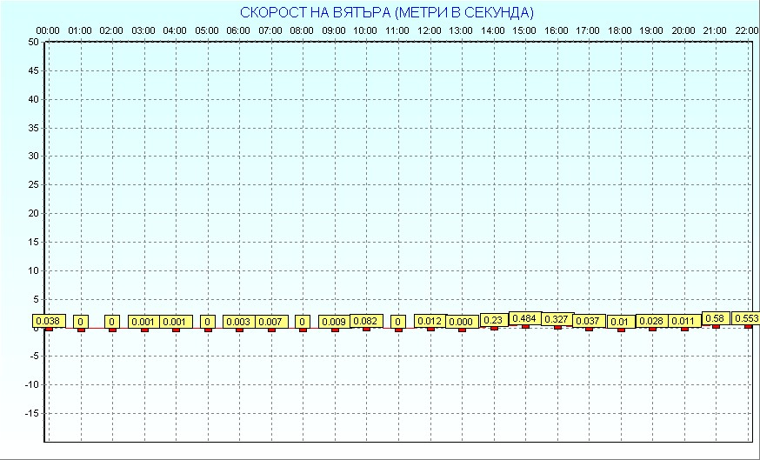The width and height of the screenshot is (760, 460).
Task: Click the 0.553 data label
Action: (x=746, y=318)
